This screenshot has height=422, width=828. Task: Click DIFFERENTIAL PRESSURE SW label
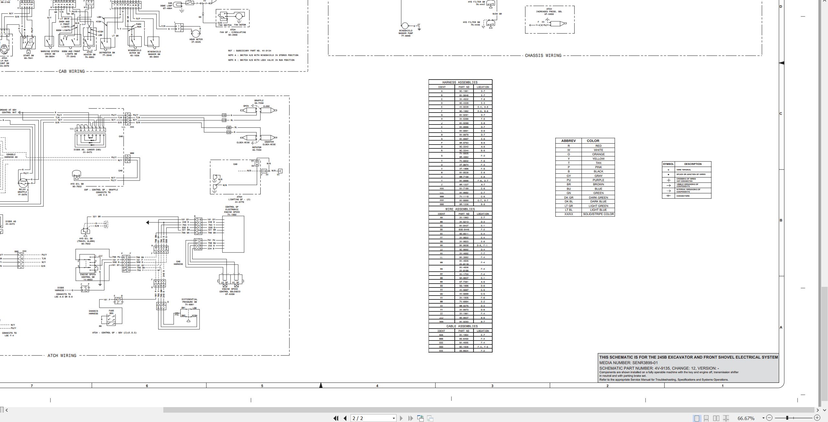coord(189,302)
